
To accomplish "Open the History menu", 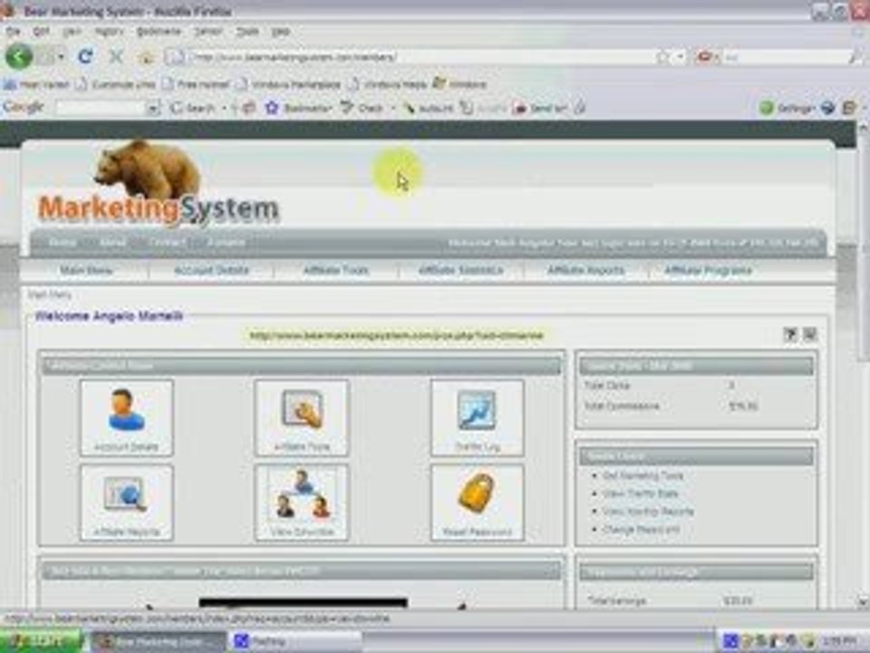I will pyautogui.click(x=109, y=31).
